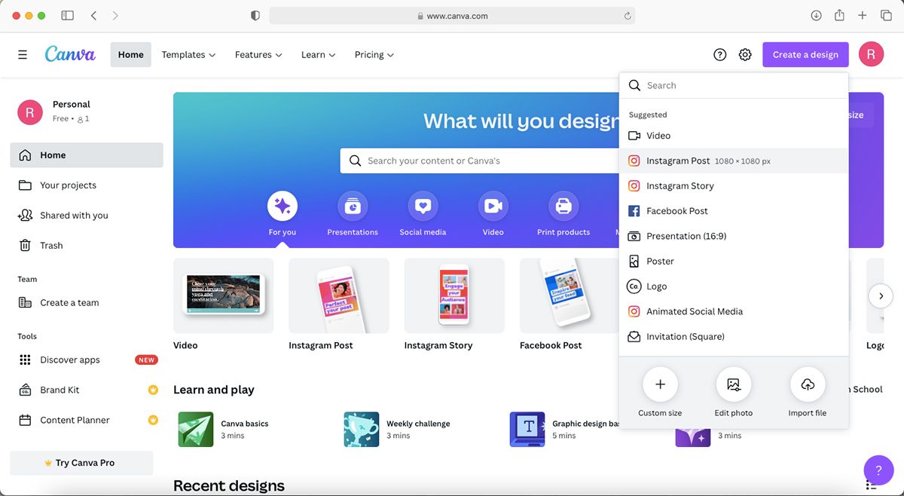Image resolution: width=904 pixels, height=496 pixels.
Task: Open the Instagram Story template thumbnail
Action: (x=454, y=295)
